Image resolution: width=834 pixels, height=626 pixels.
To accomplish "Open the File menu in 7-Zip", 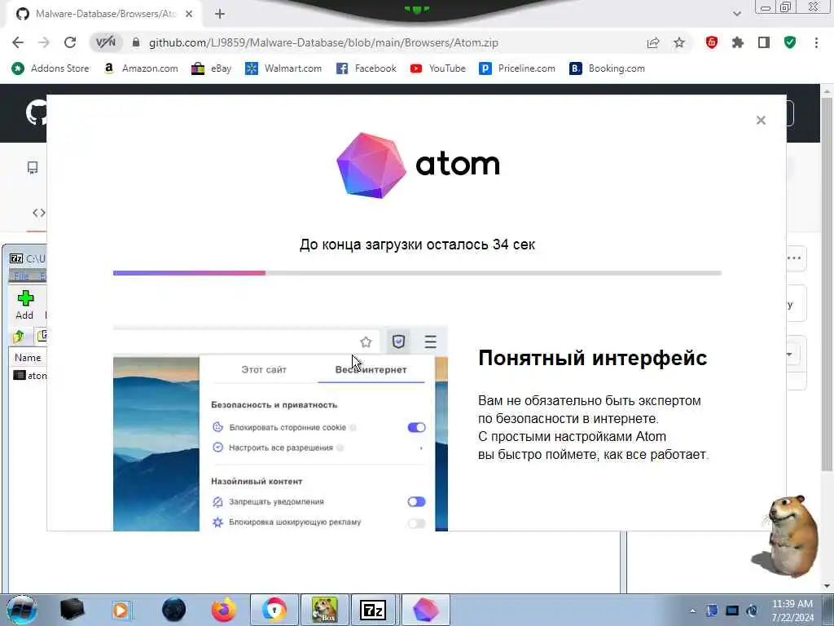I will click(x=21, y=276).
